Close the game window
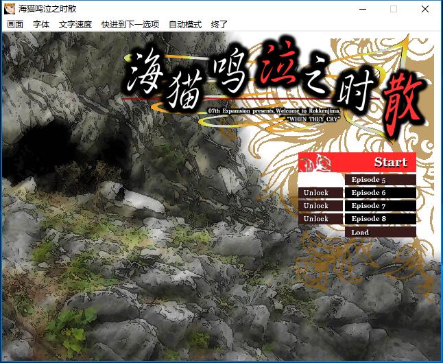 [x=425, y=9]
